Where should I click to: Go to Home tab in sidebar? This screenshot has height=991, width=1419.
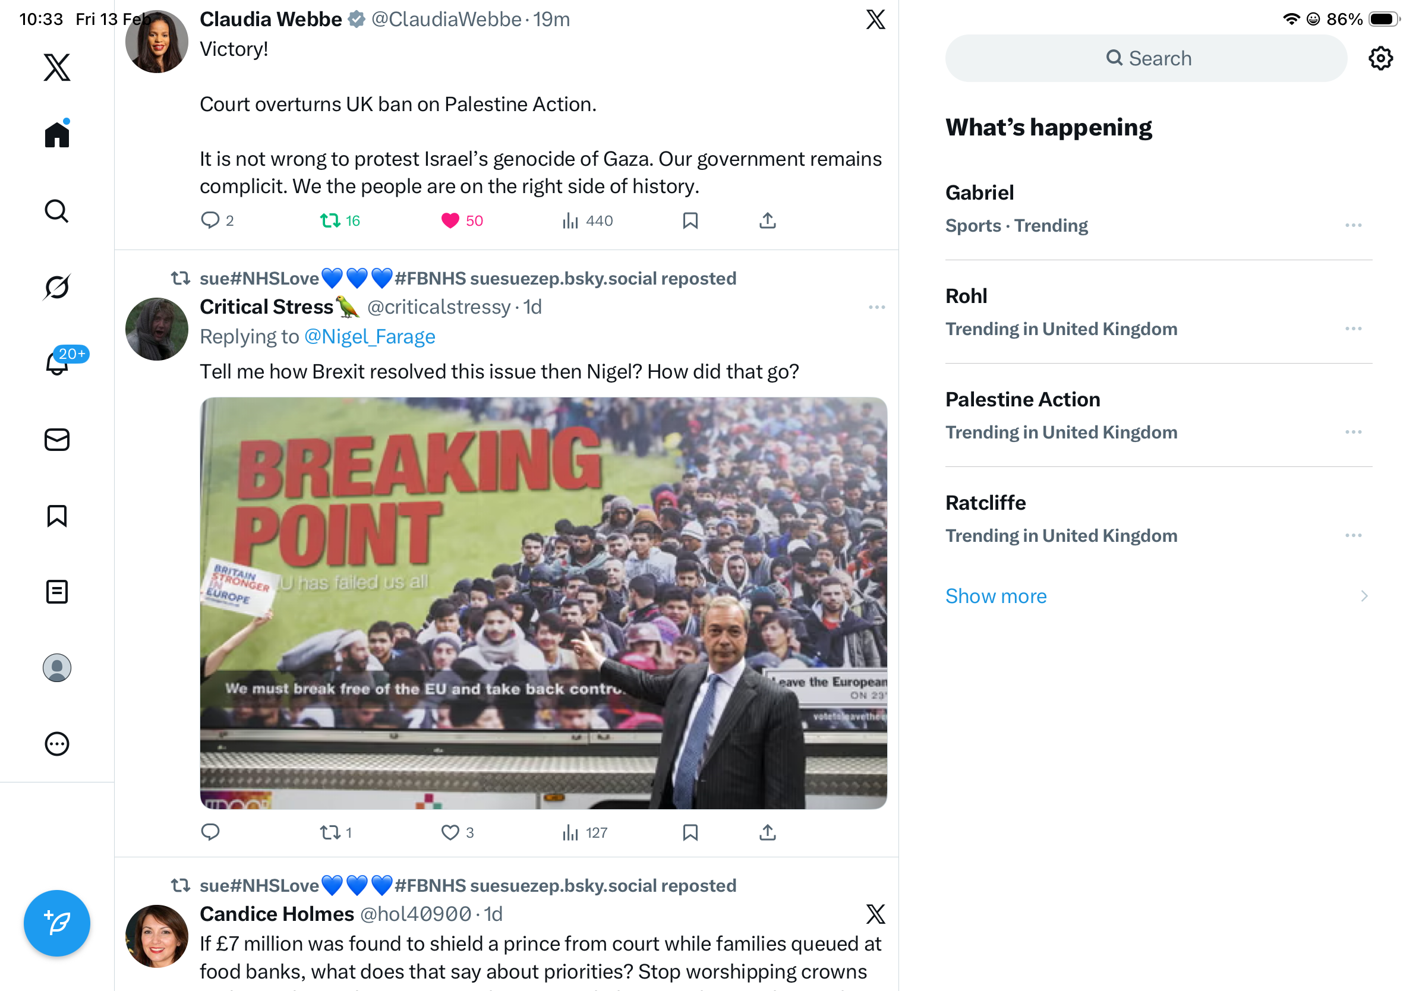pyautogui.click(x=57, y=134)
